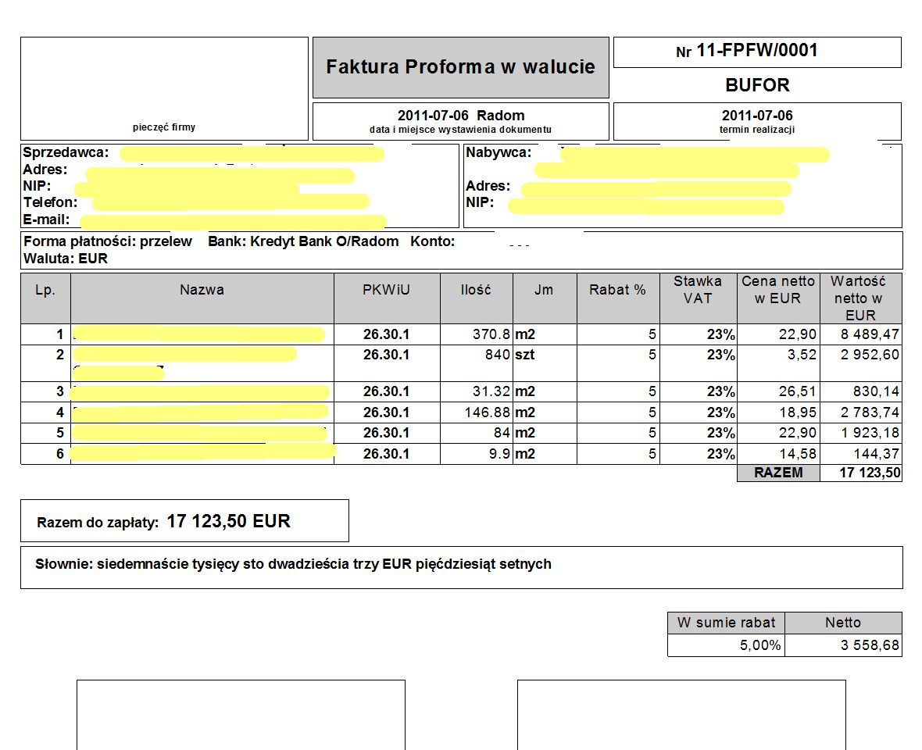The height and width of the screenshot is (750, 922).
Task: Click the "termin realizacji" date field
Action: (x=756, y=116)
